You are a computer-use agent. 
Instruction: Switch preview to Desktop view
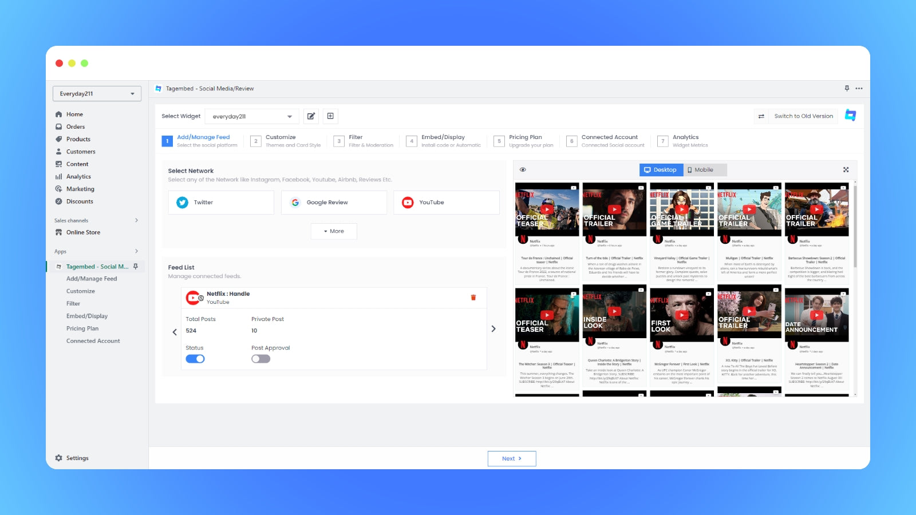point(661,170)
